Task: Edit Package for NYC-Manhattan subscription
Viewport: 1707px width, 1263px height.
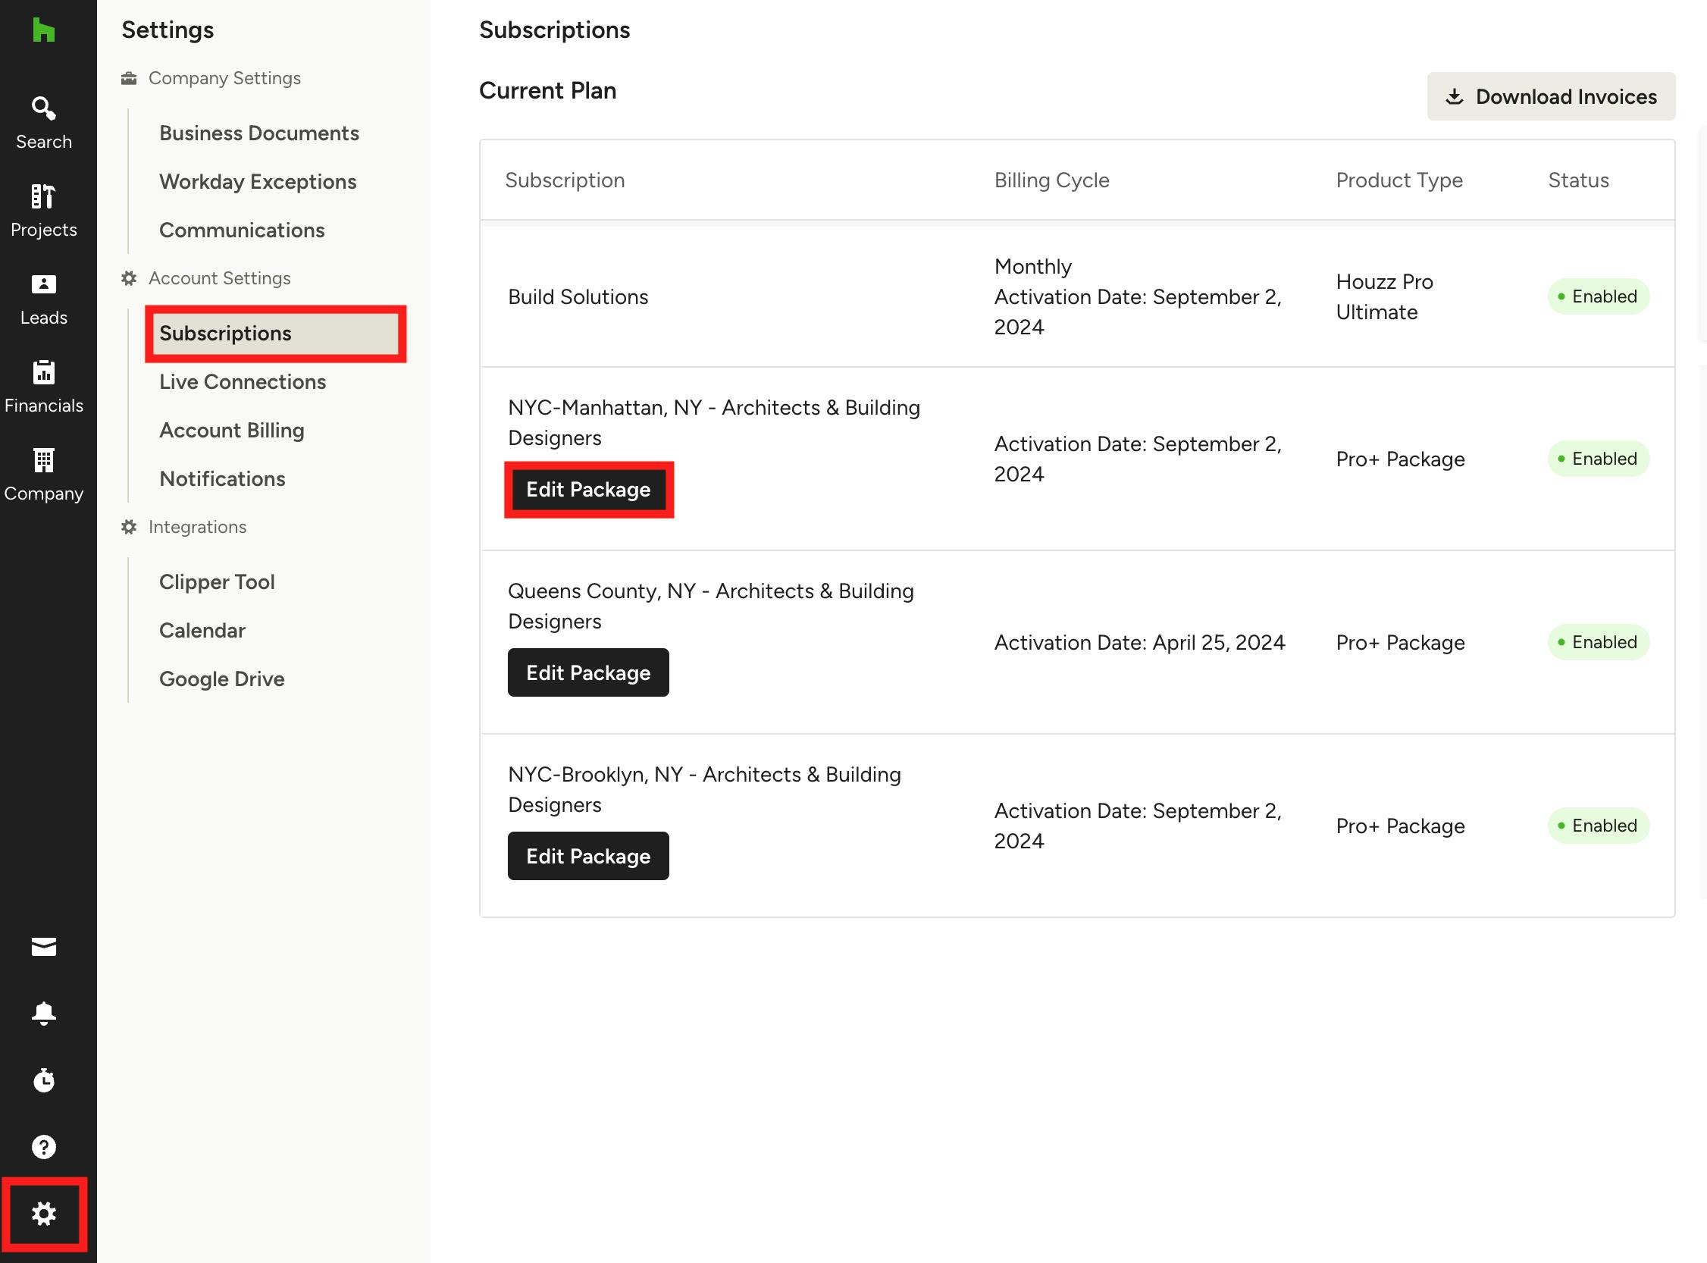Action: pos(589,489)
